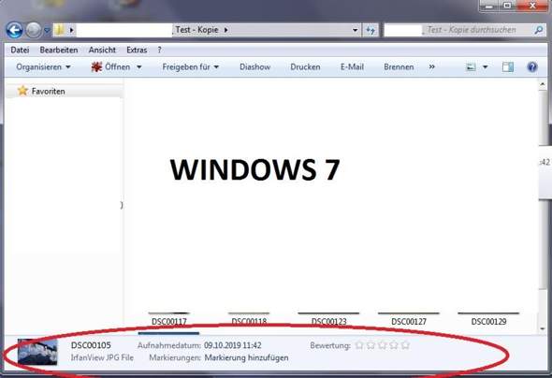Close the explorer window
The height and width of the screenshot is (378, 552).
click(x=532, y=6)
